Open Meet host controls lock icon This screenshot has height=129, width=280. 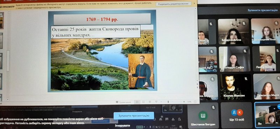pyautogui.click(x=179, y=119)
